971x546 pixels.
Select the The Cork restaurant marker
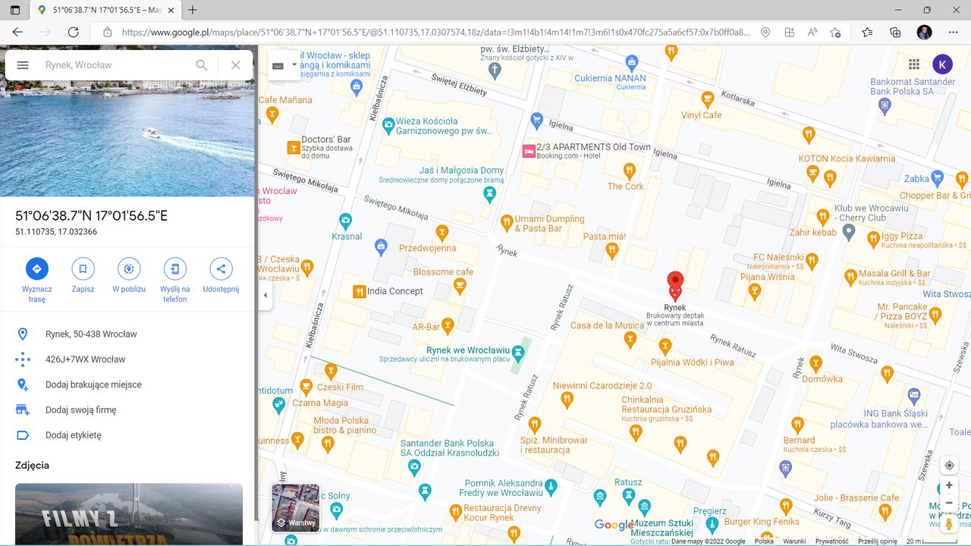(629, 170)
